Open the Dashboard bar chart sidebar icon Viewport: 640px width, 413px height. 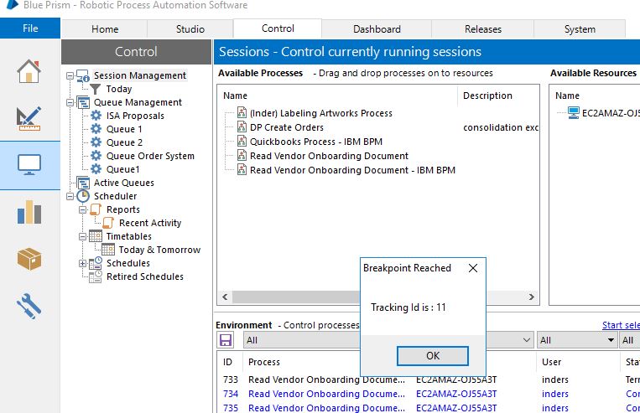click(x=29, y=212)
